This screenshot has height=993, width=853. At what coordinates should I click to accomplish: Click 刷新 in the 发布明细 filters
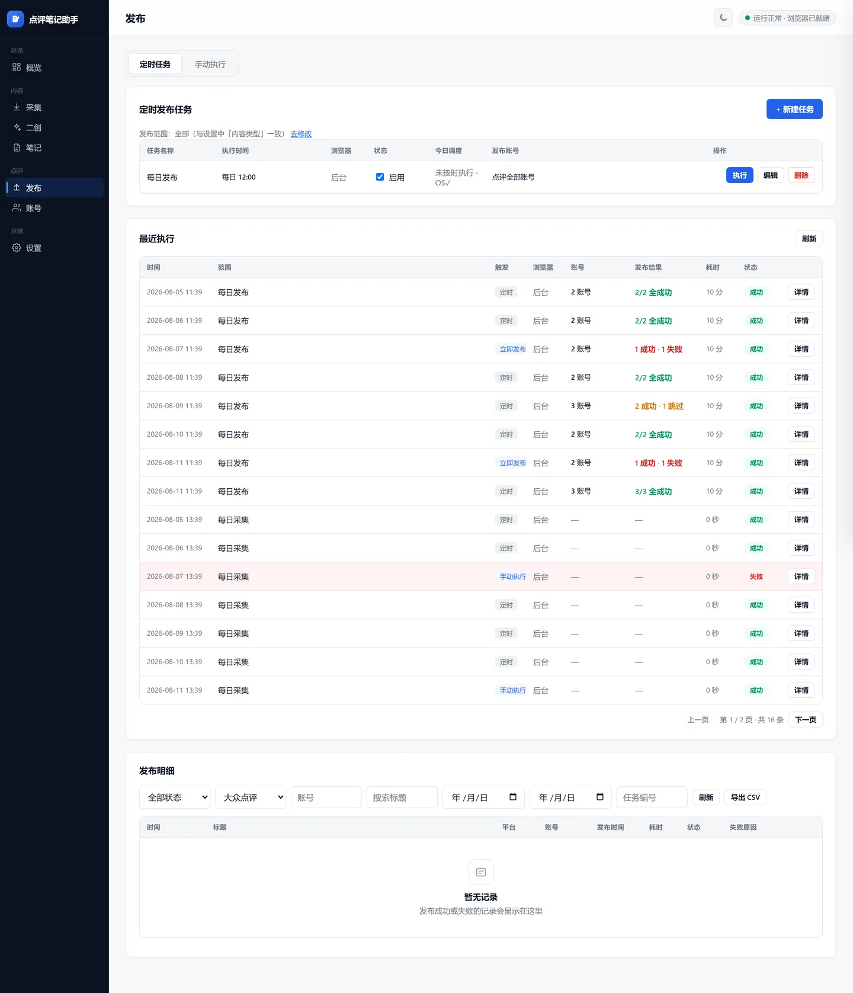pos(706,797)
